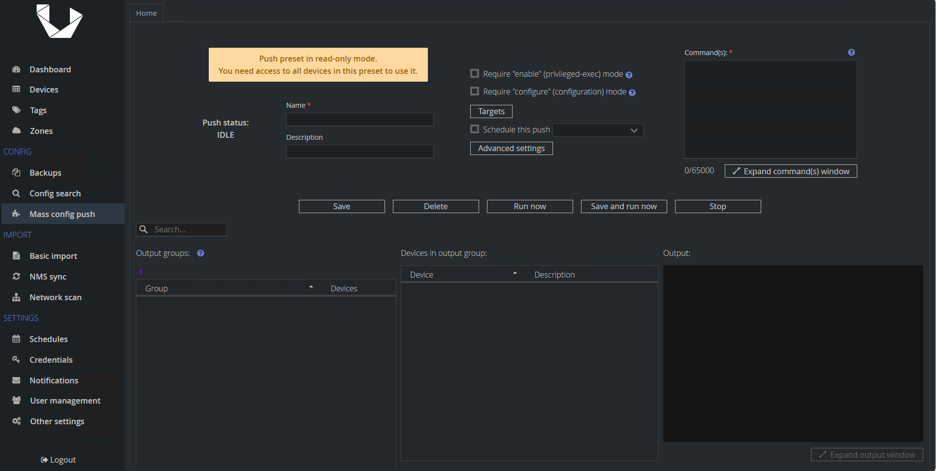
Task: Click the User management people icon
Action: point(16,401)
